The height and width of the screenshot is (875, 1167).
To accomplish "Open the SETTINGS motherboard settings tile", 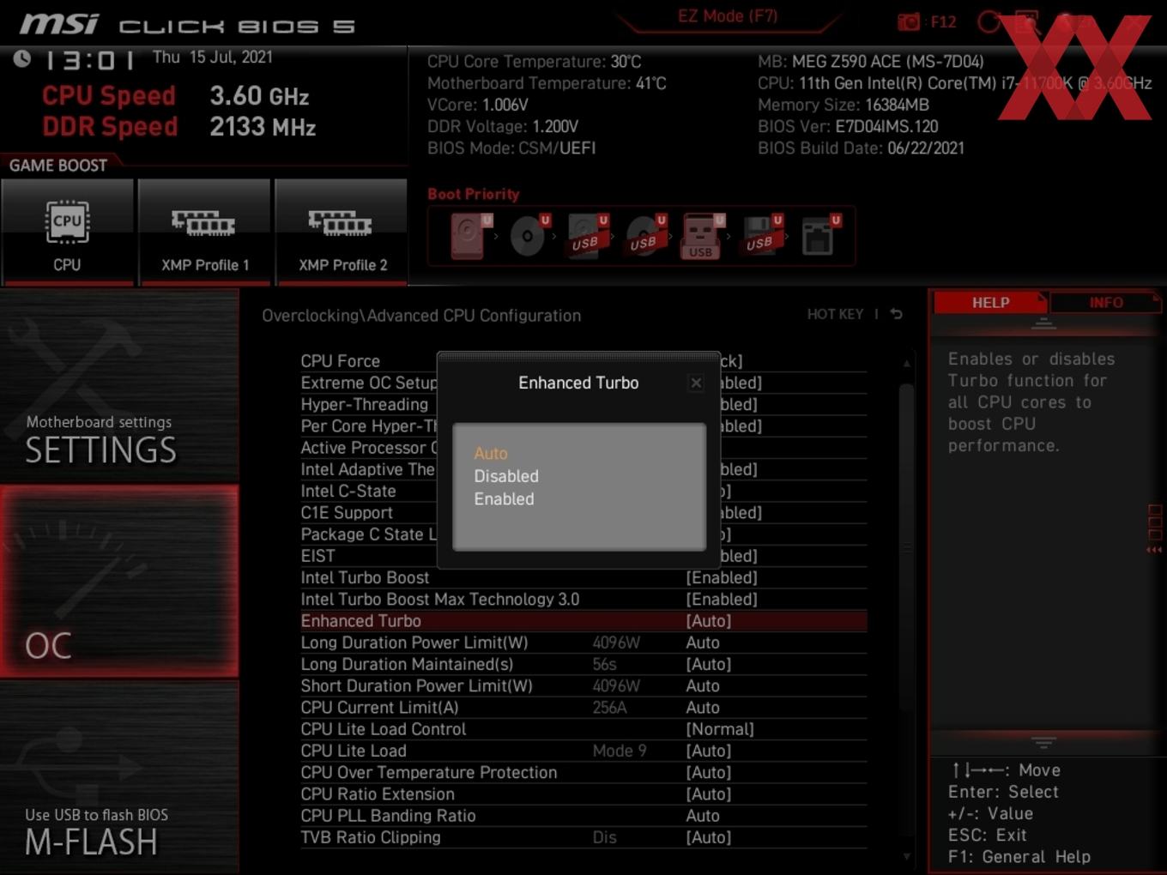I will tap(119, 386).
